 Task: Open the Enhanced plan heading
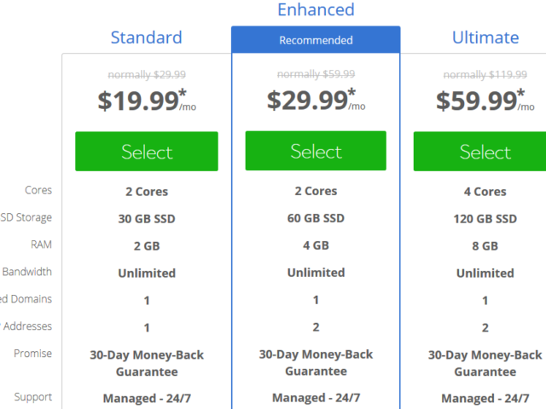click(316, 9)
